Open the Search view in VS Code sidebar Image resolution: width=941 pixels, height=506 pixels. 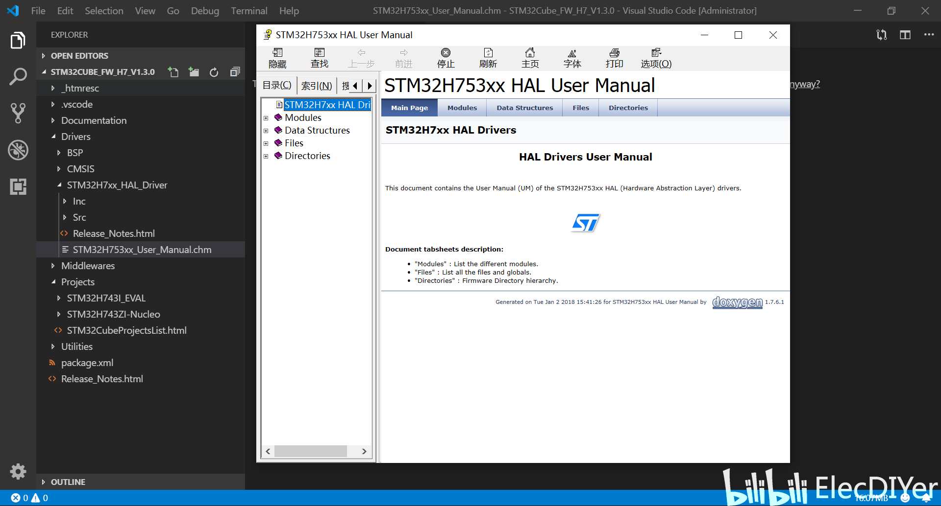tap(18, 76)
